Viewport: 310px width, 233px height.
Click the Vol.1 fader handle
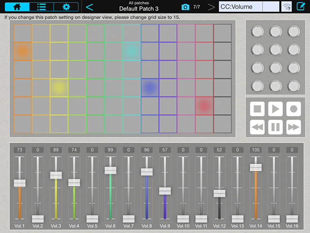(19, 183)
